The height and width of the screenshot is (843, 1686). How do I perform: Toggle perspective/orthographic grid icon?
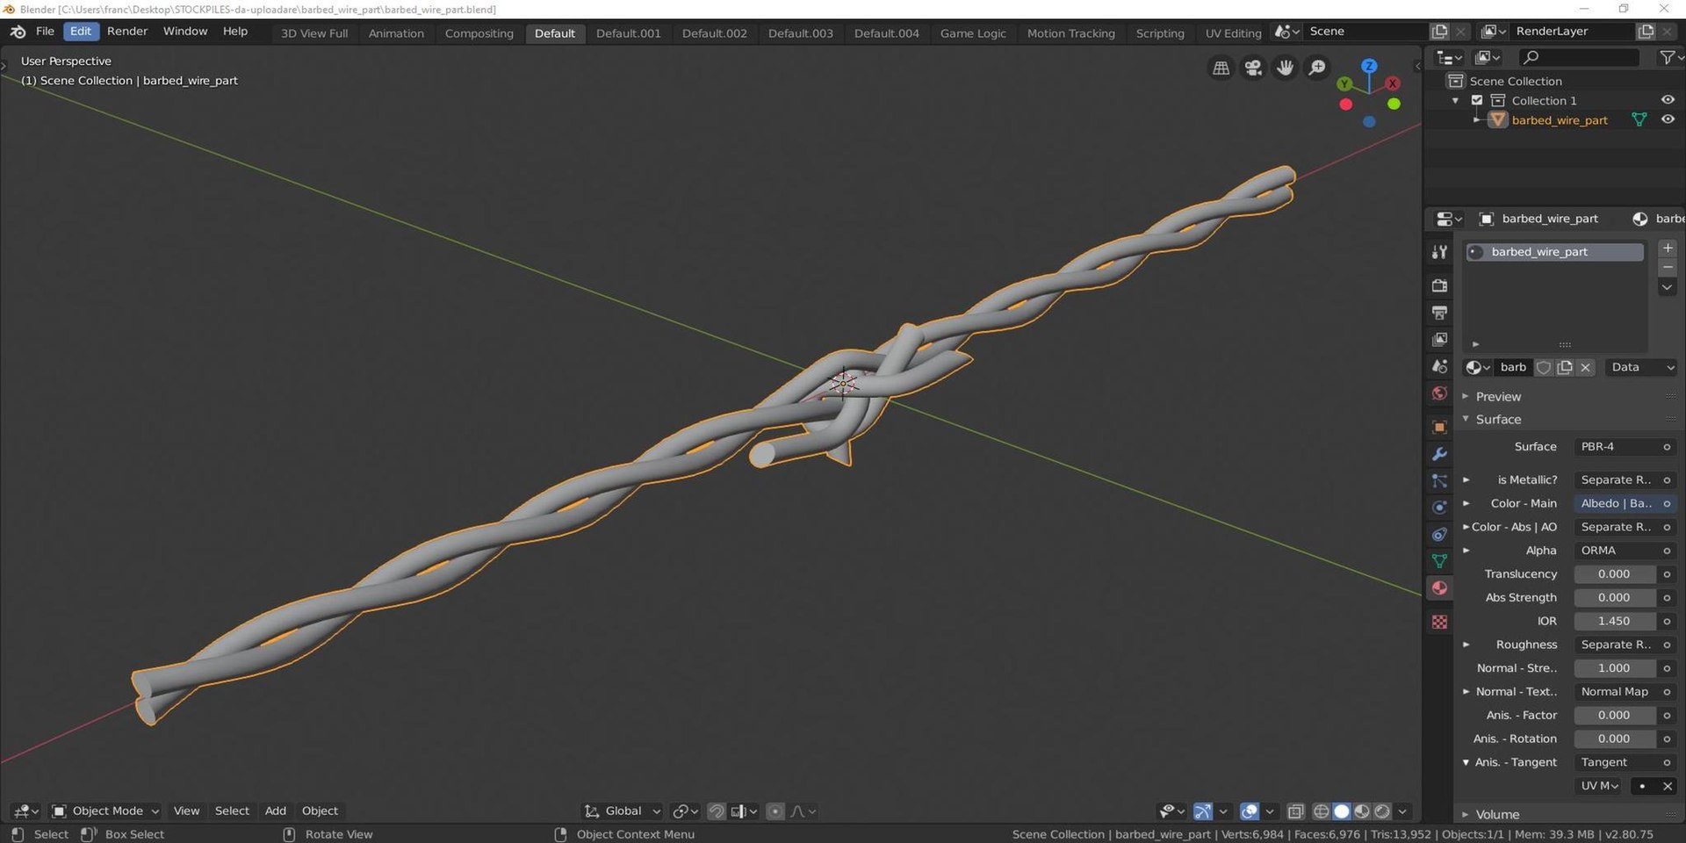[x=1221, y=68]
